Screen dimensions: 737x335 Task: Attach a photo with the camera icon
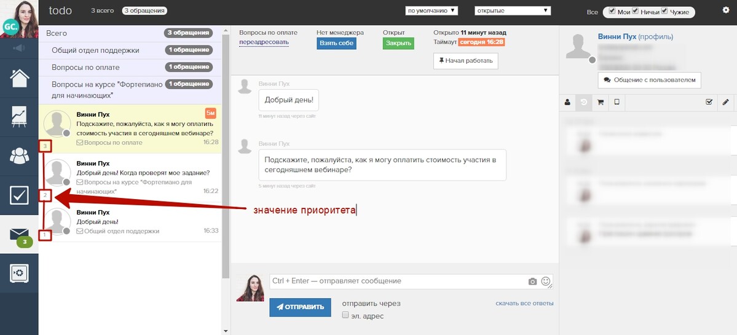532,282
